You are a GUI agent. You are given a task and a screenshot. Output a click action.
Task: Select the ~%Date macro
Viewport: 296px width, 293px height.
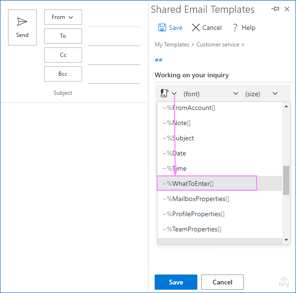coord(220,153)
